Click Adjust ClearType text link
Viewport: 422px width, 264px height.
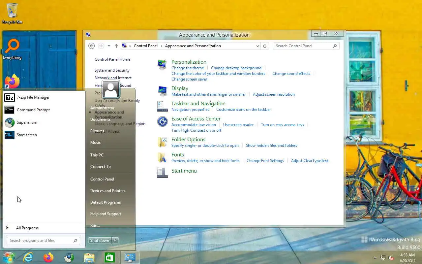310,161
